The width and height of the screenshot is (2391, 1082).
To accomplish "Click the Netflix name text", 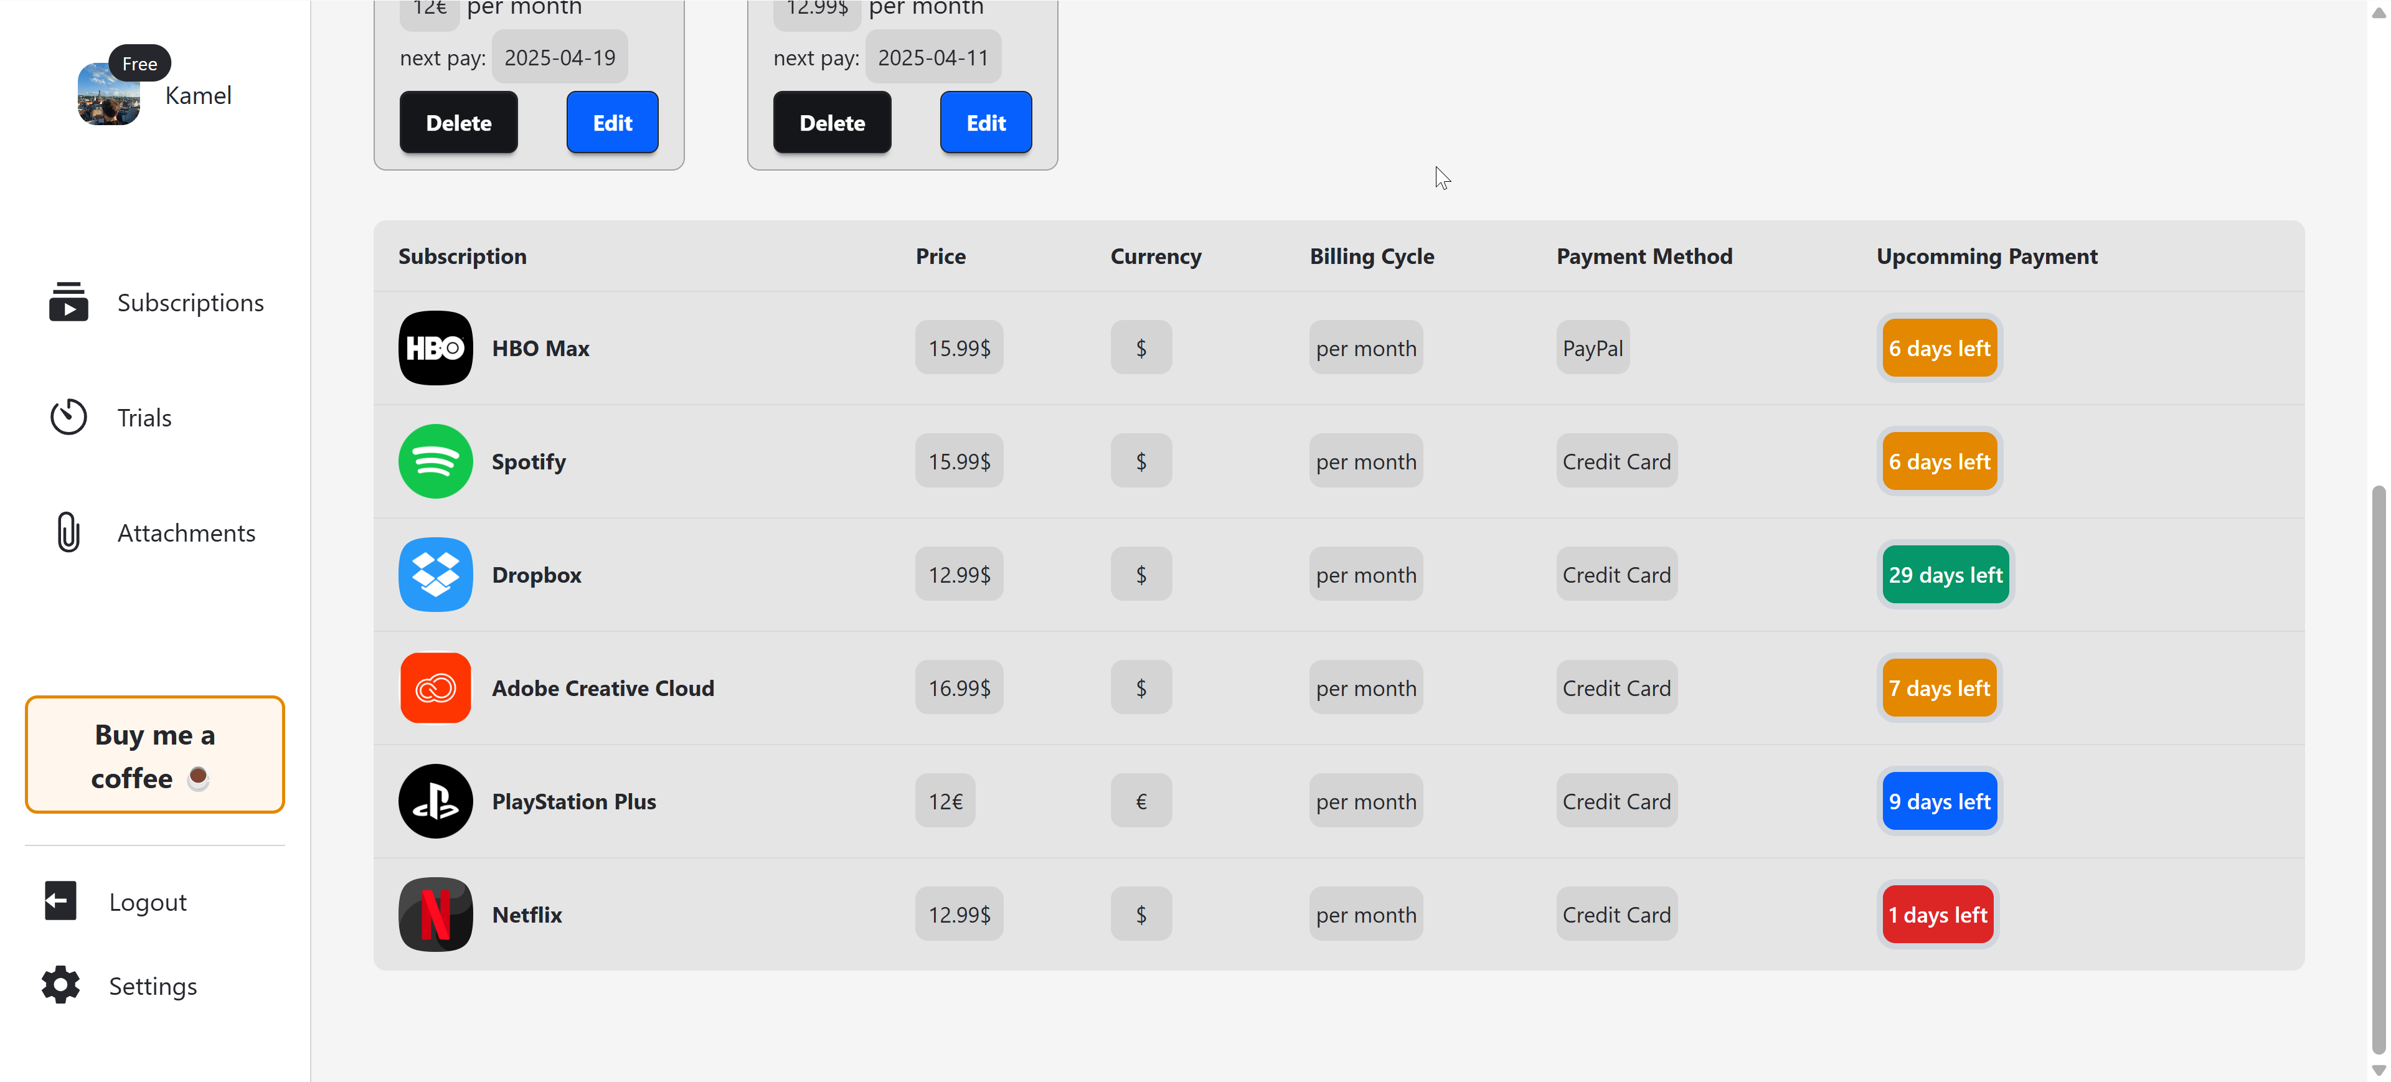I will pyautogui.click(x=526, y=914).
